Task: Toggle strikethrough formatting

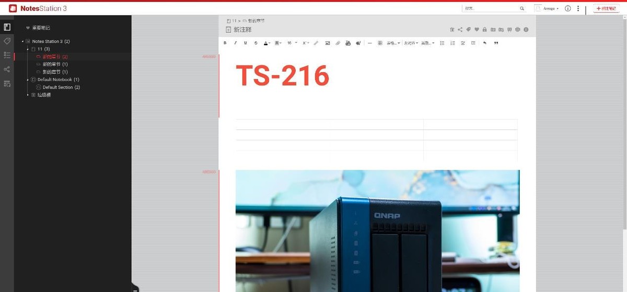Action: [256, 43]
